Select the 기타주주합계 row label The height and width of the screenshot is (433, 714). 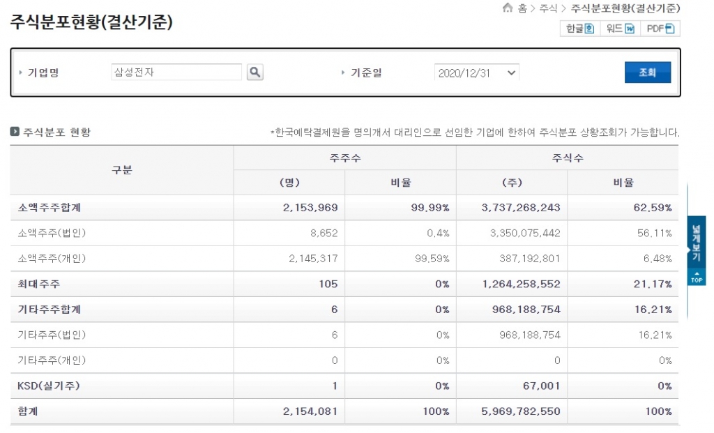(51, 310)
